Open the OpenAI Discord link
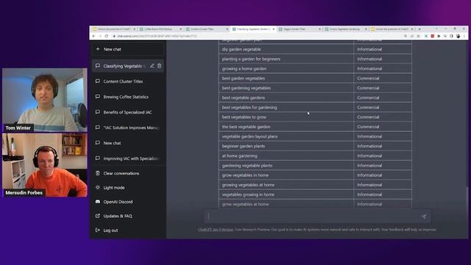The width and height of the screenshot is (471, 265). point(127,202)
